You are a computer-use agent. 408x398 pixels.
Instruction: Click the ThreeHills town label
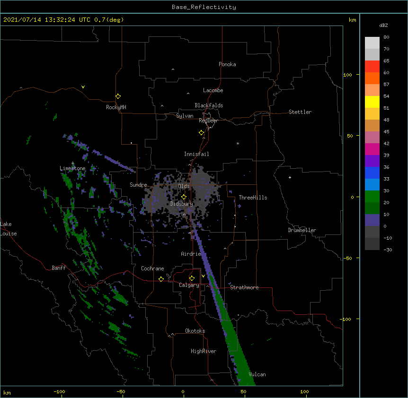coord(253,198)
